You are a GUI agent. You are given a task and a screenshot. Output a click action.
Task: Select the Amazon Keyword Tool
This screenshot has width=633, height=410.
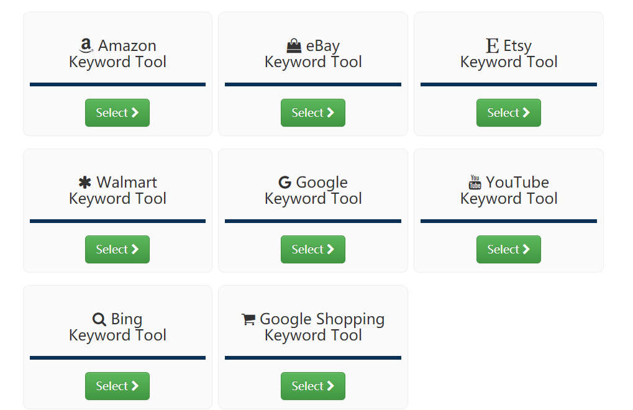[x=117, y=112]
